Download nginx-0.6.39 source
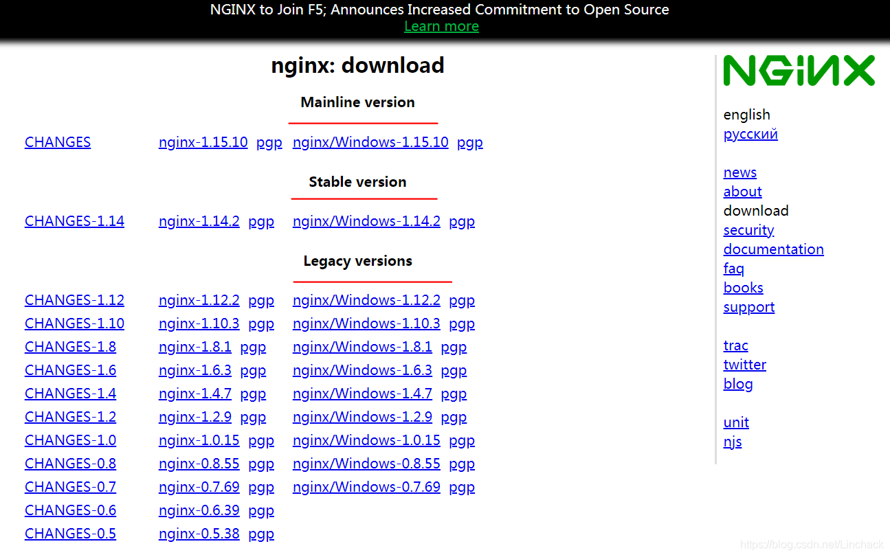 point(199,510)
